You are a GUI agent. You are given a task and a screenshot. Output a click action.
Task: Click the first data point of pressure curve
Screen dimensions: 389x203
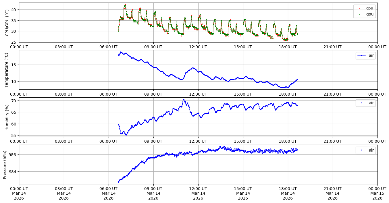[118, 182]
